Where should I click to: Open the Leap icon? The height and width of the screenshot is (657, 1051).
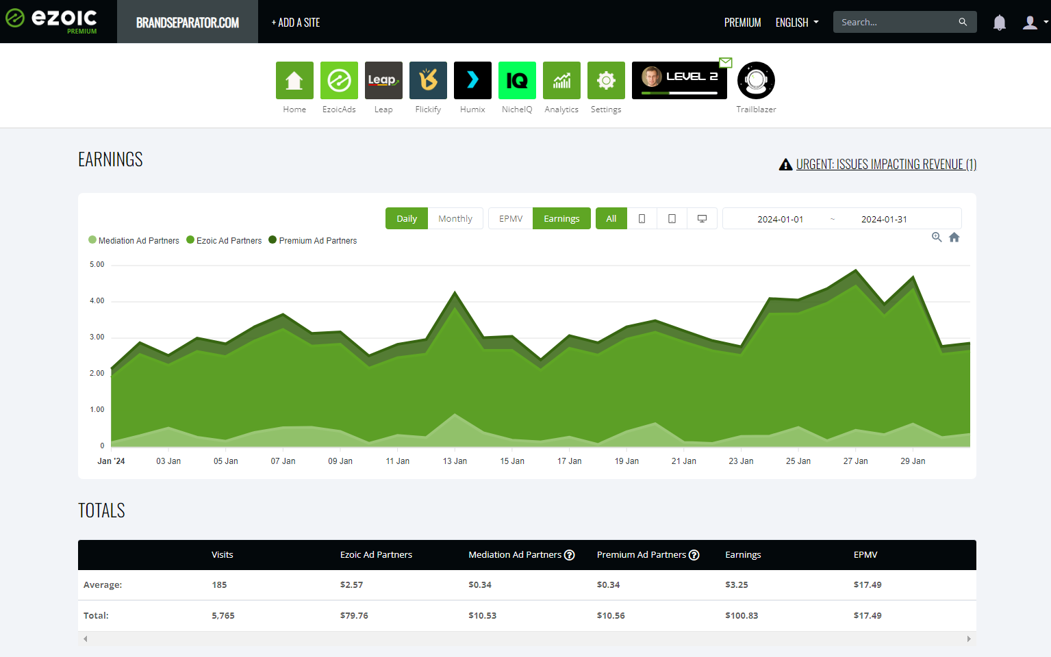(x=383, y=80)
